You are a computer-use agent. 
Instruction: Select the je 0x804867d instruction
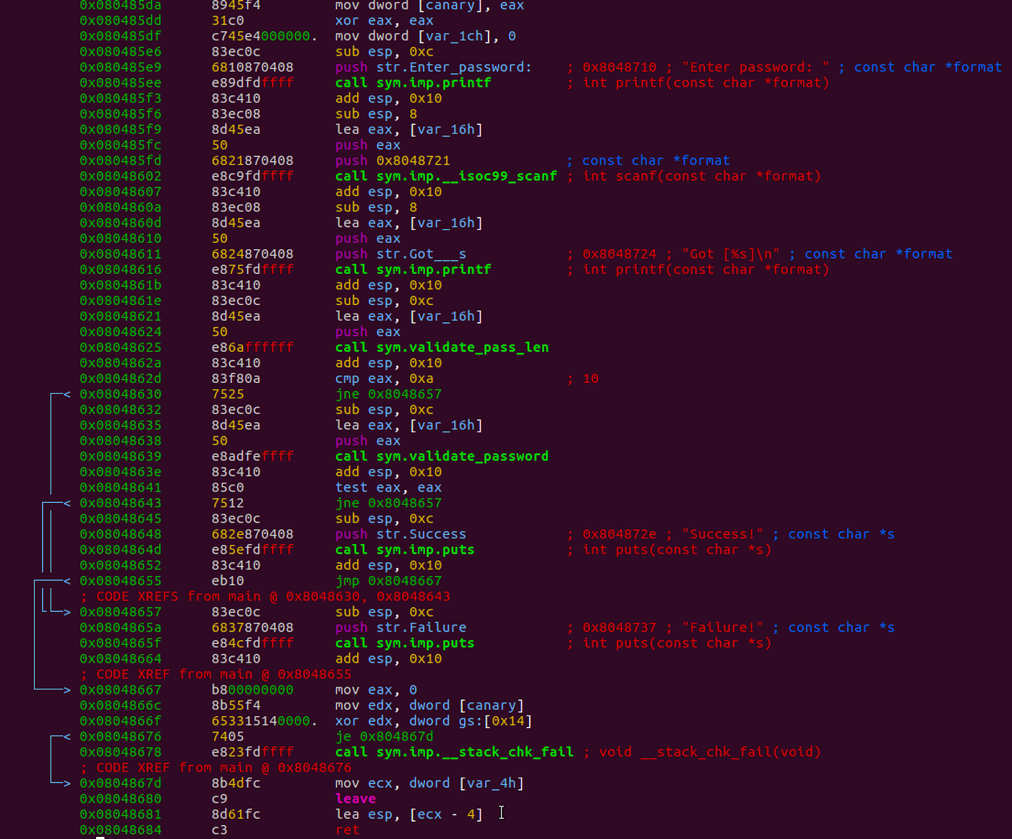[x=384, y=737]
